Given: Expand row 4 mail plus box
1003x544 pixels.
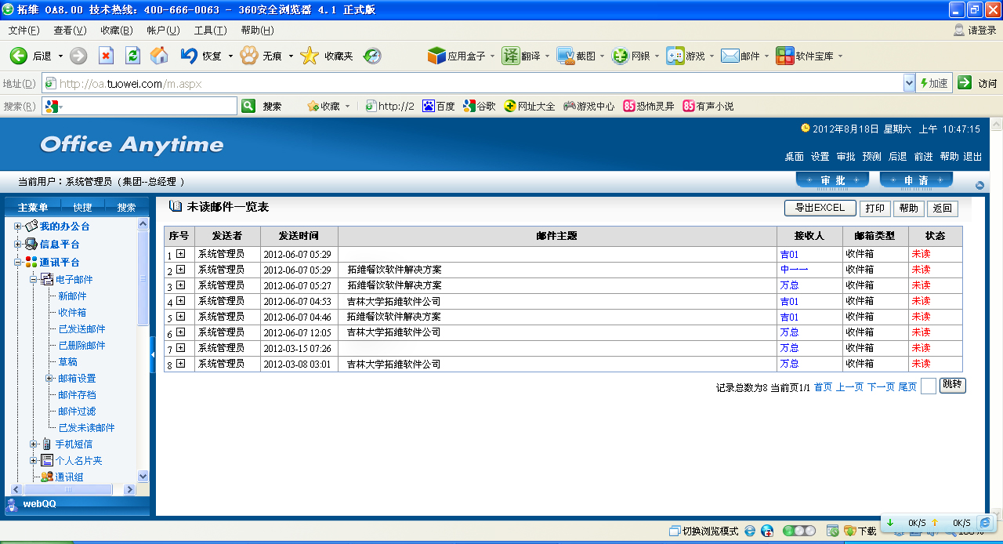Looking at the screenshot, I should tap(181, 301).
